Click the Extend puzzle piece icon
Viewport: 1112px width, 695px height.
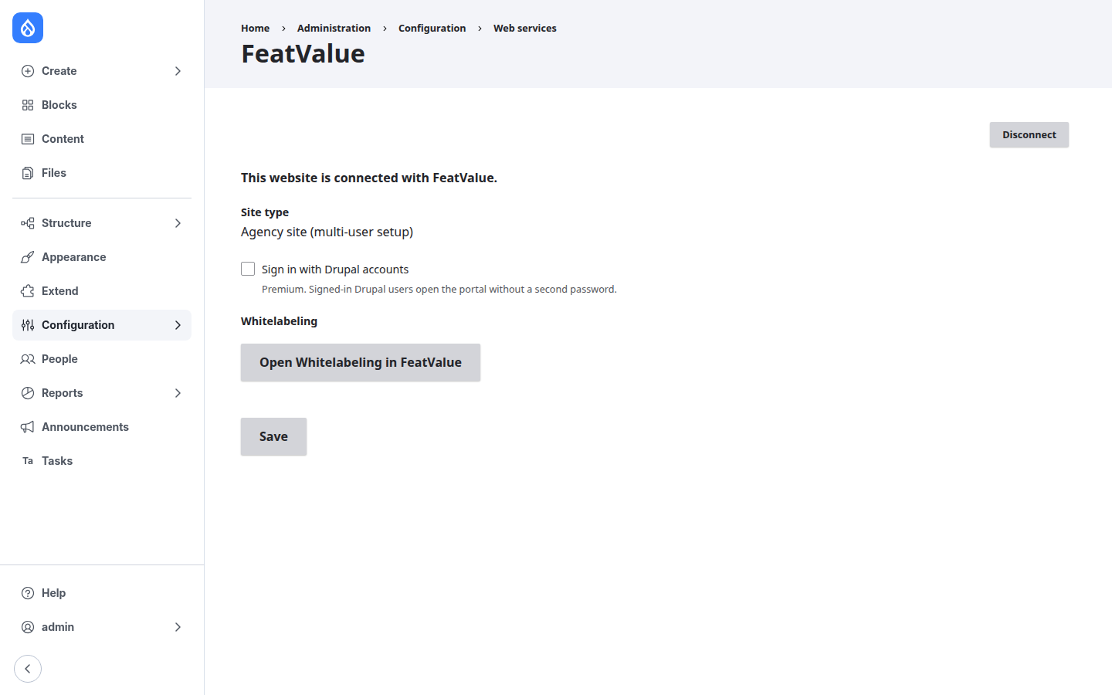coord(28,291)
